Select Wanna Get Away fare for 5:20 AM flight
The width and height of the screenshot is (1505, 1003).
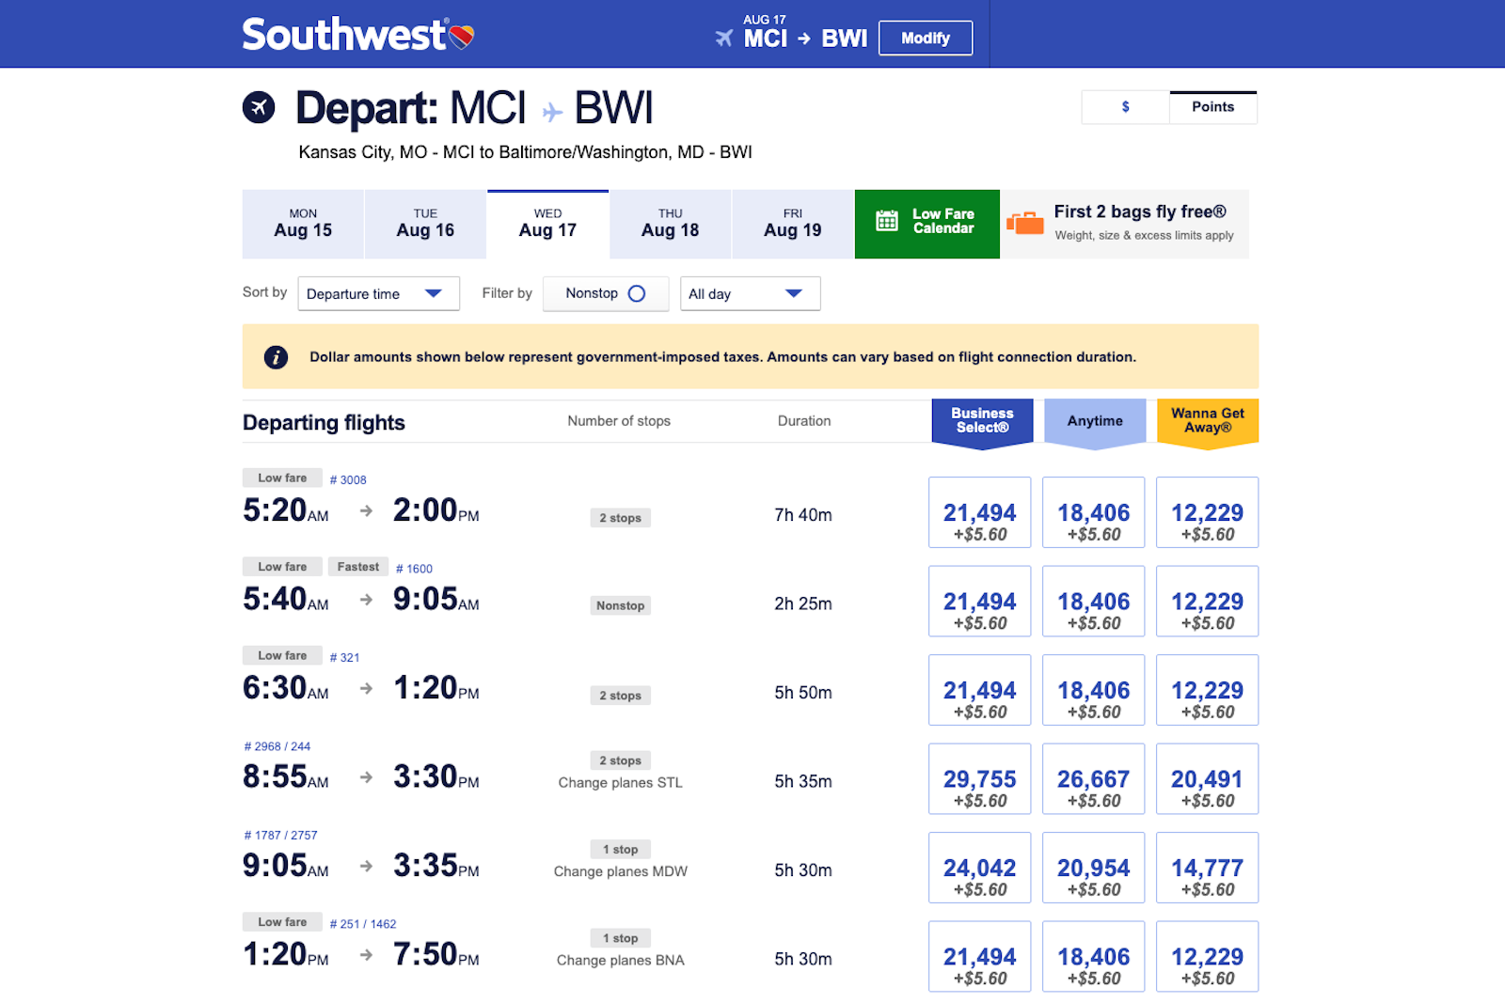(x=1207, y=512)
